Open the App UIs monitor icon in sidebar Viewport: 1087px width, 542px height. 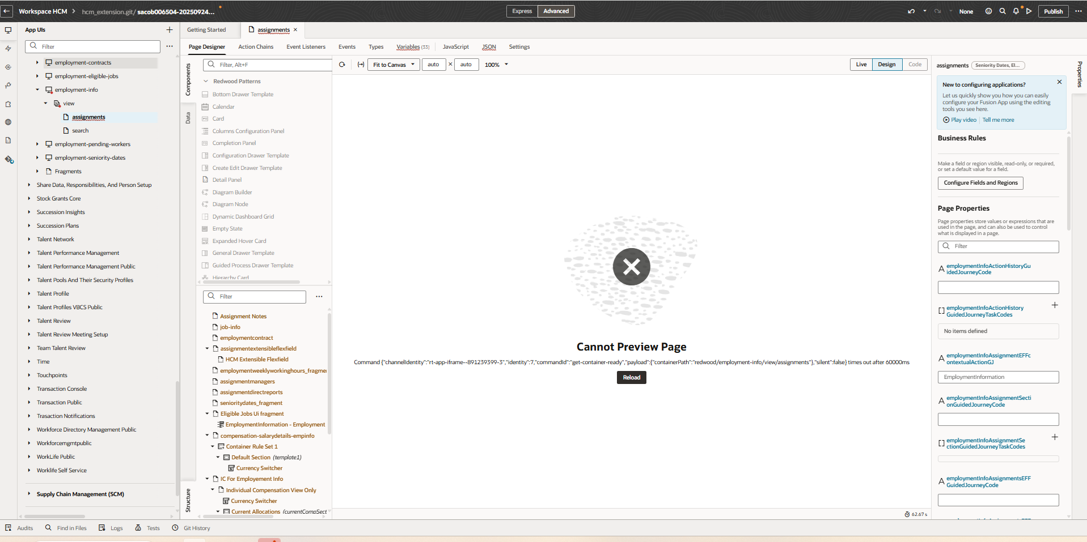point(8,30)
